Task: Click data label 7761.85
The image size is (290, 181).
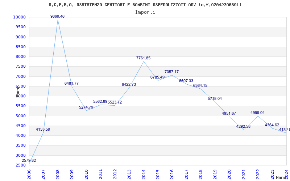Action: pos(143,58)
